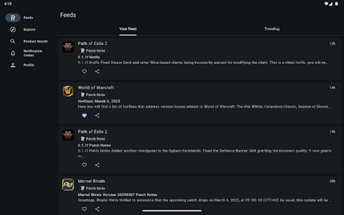Click the World of Warcraft game thumbnail

click(68, 91)
